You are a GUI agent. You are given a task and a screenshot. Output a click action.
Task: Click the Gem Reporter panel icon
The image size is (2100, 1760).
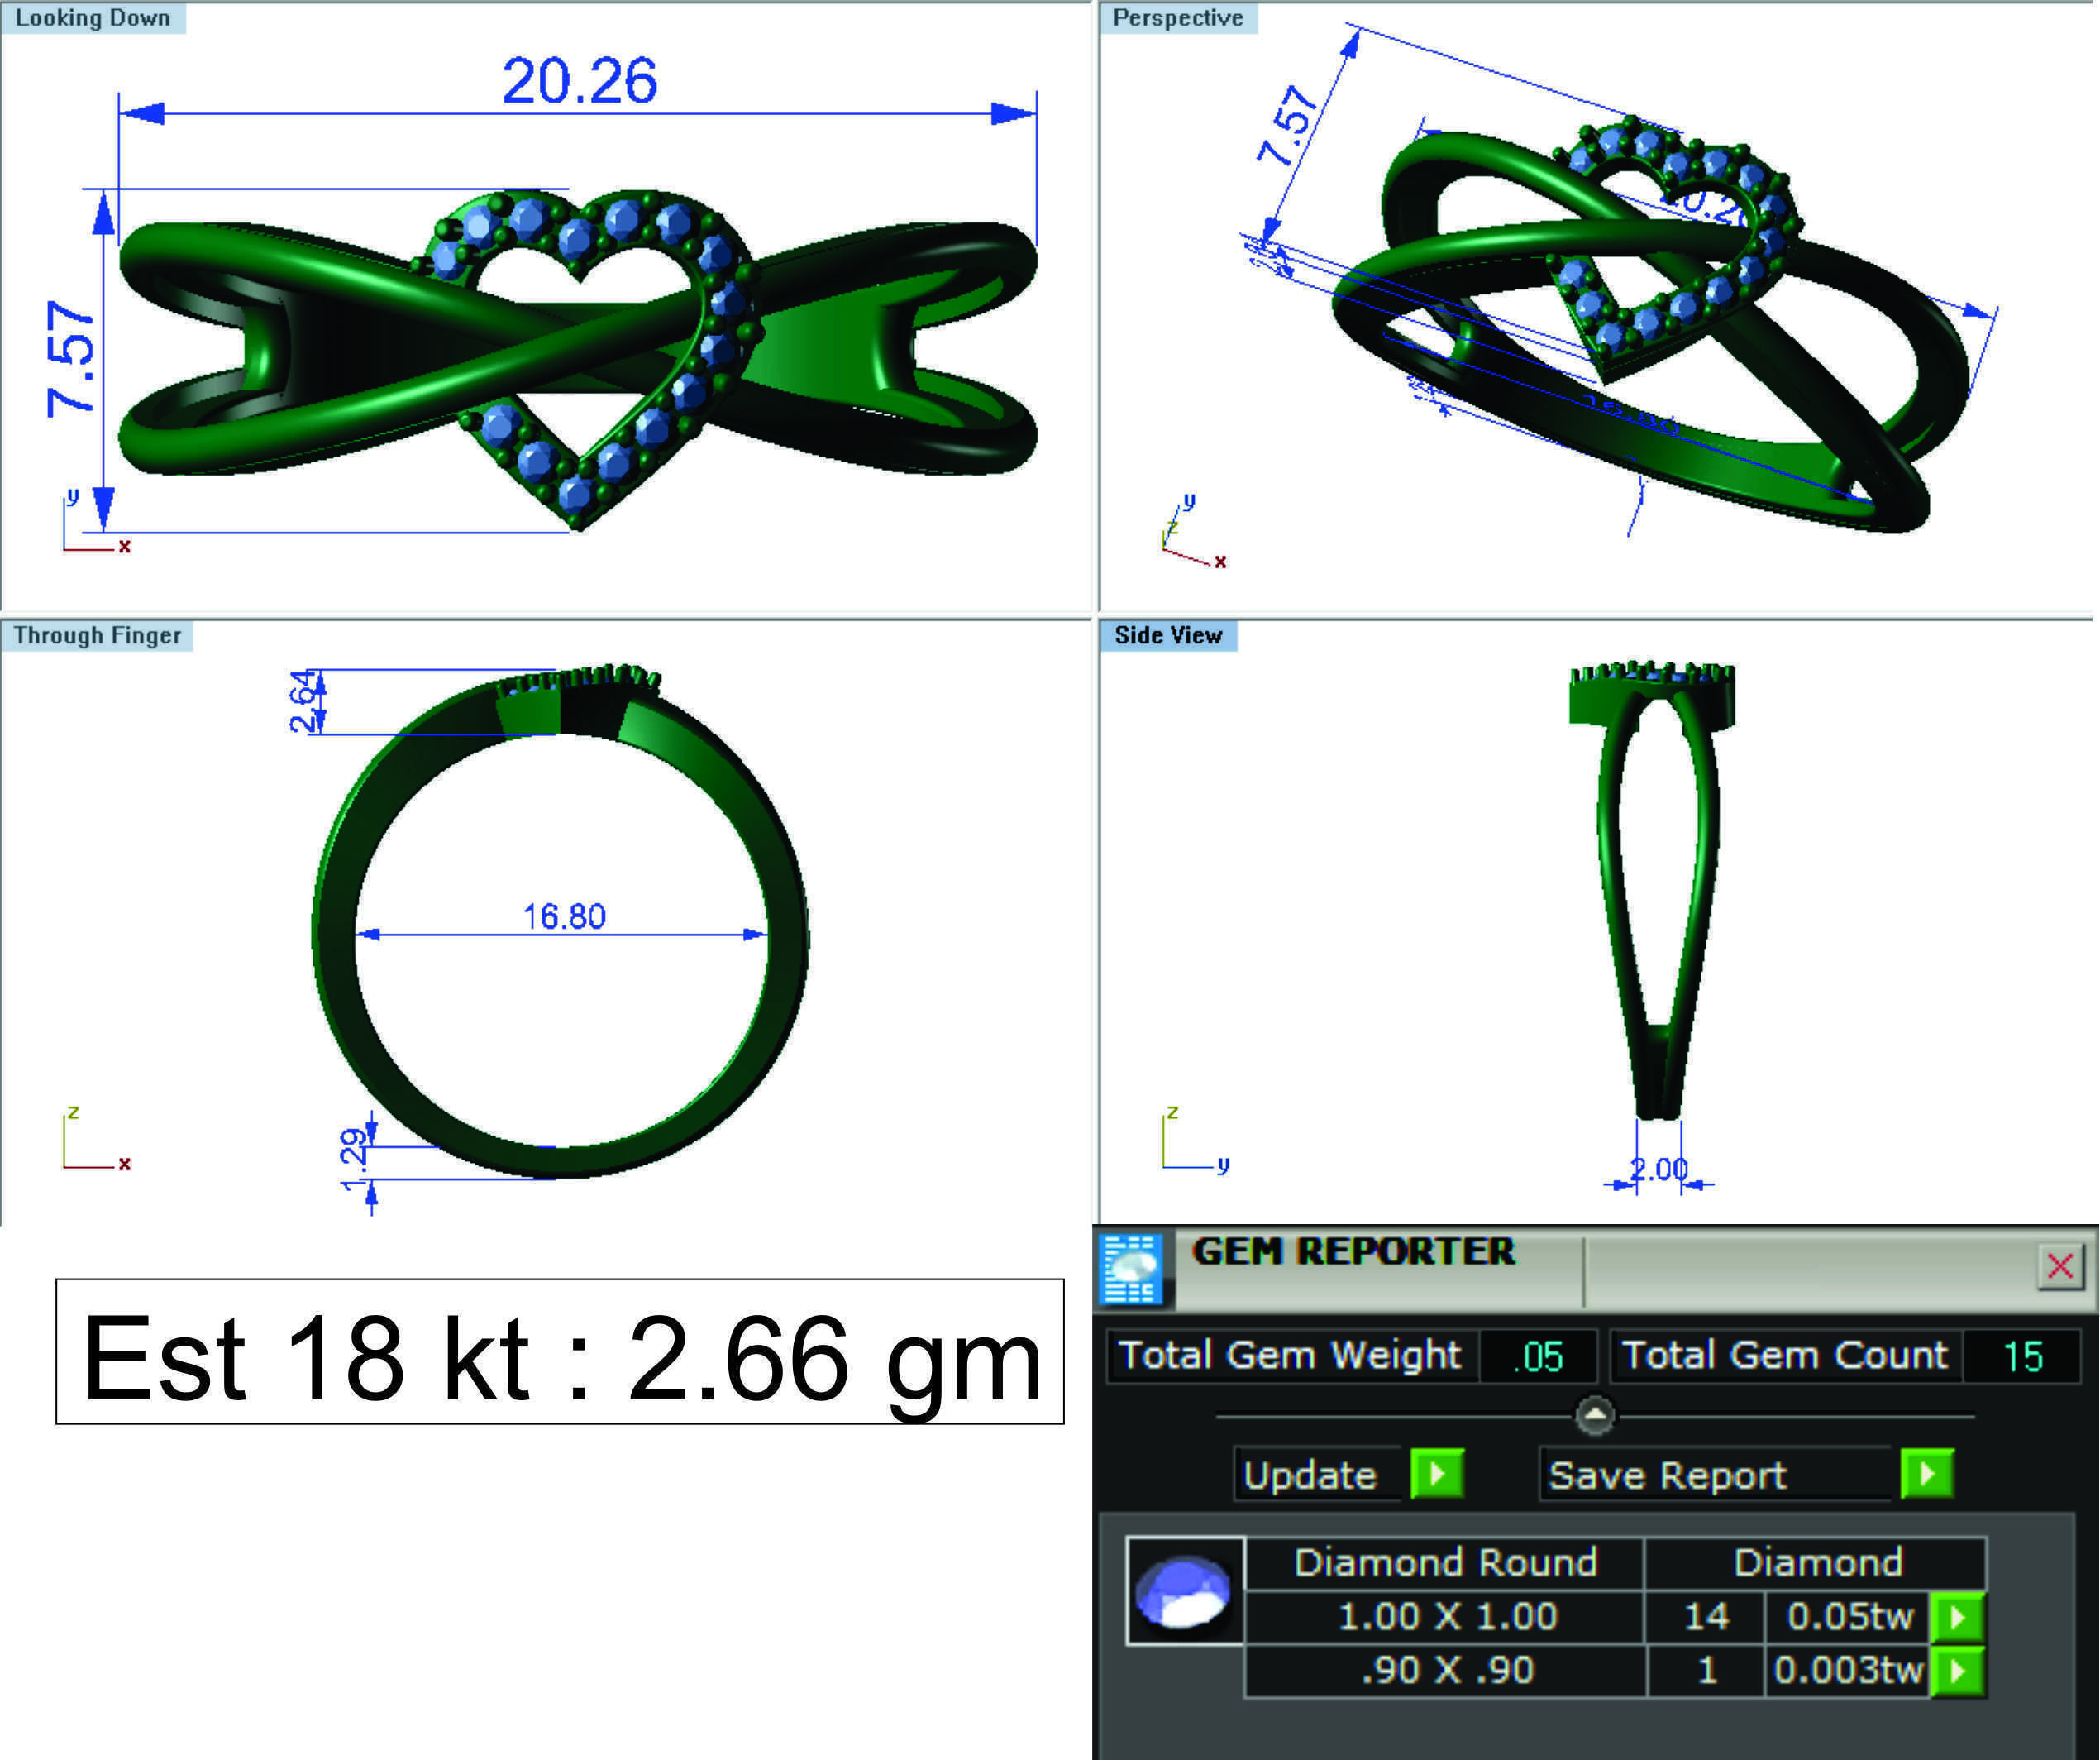(x=1131, y=1269)
